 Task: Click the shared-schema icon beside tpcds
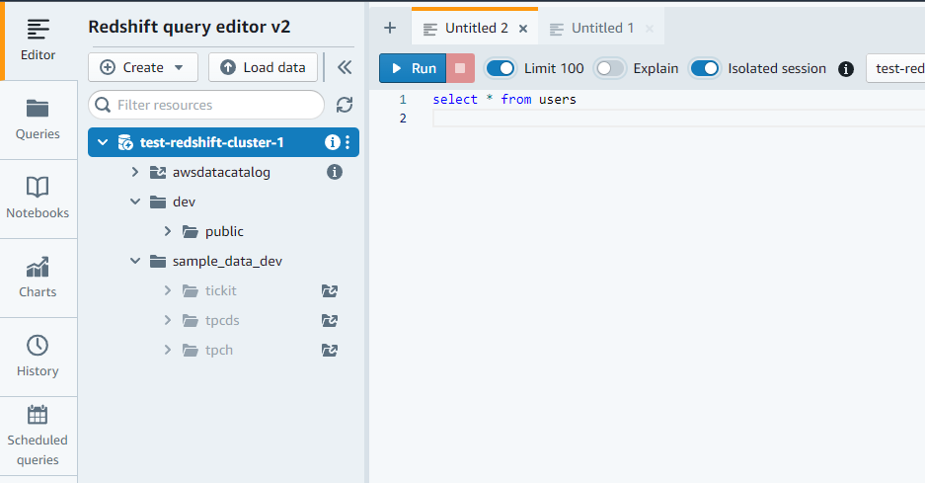click(x=329, y=320)
